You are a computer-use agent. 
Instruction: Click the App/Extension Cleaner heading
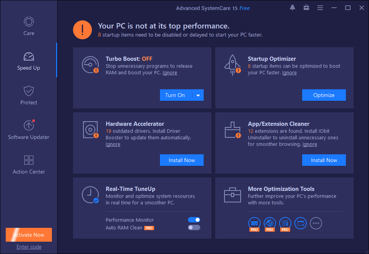click(279, 124)
